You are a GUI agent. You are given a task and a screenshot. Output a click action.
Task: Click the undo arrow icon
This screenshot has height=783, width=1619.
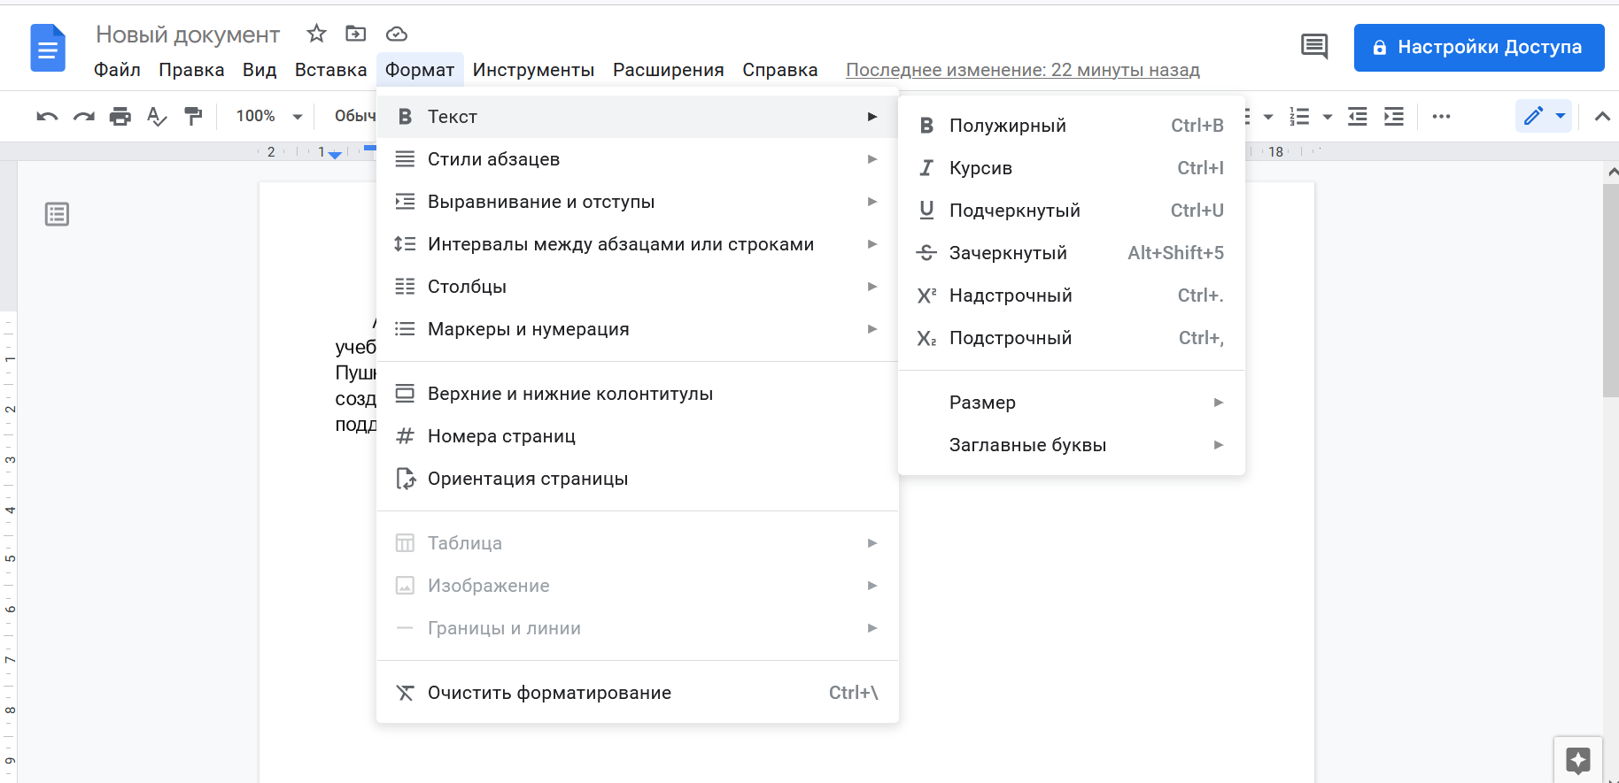pos(47,116)
